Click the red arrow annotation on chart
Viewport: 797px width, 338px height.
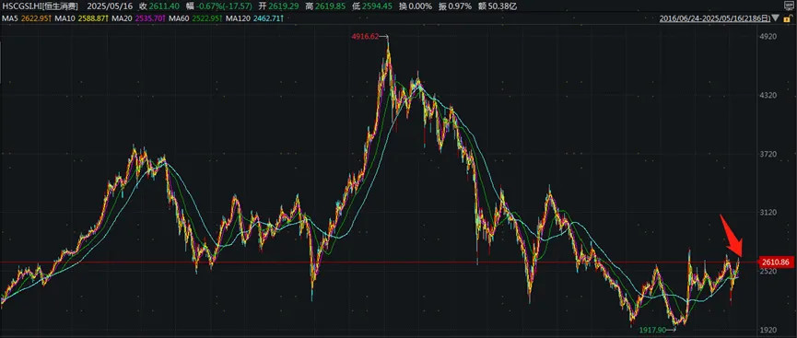pyautogui.click(x=731, y=235)
